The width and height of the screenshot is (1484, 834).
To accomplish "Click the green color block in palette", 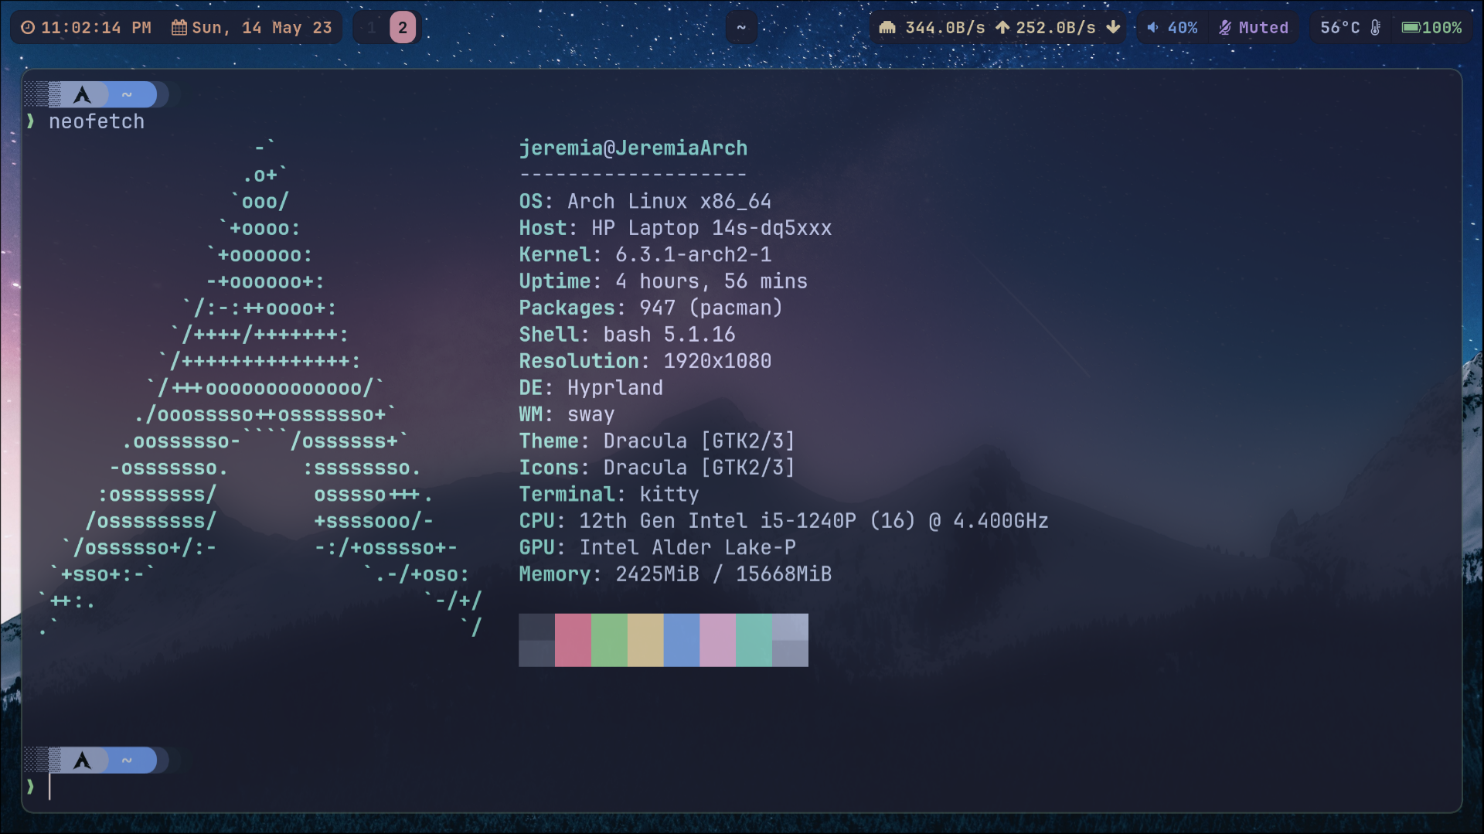I will click(609, 640).
